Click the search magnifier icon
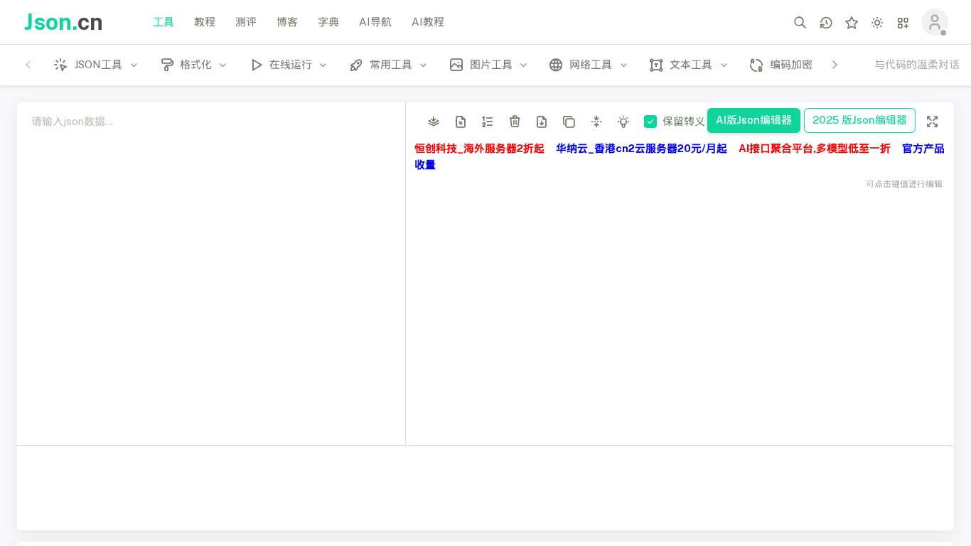 tap(800, 23)
